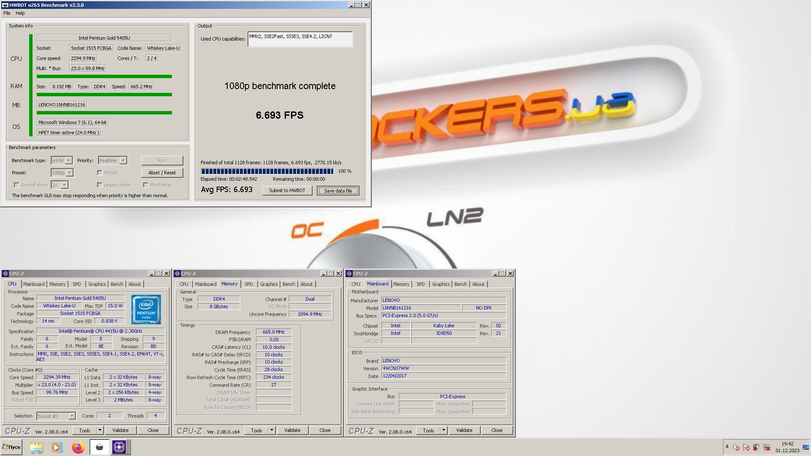Viewport: 811px width, 456px height.
Task: Click Submit to HWBOT button
Action: 287,190
